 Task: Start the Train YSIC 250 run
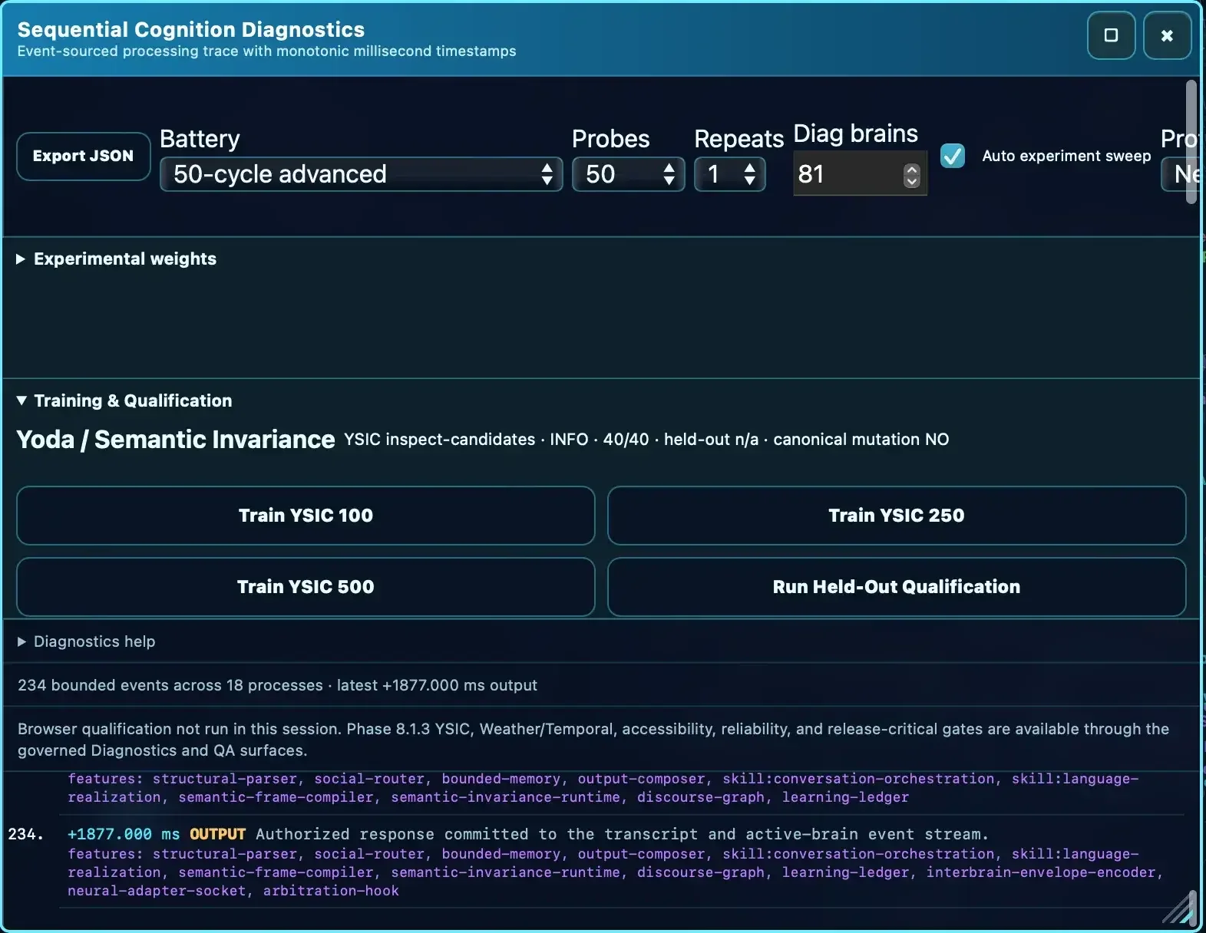pos(897,516)
